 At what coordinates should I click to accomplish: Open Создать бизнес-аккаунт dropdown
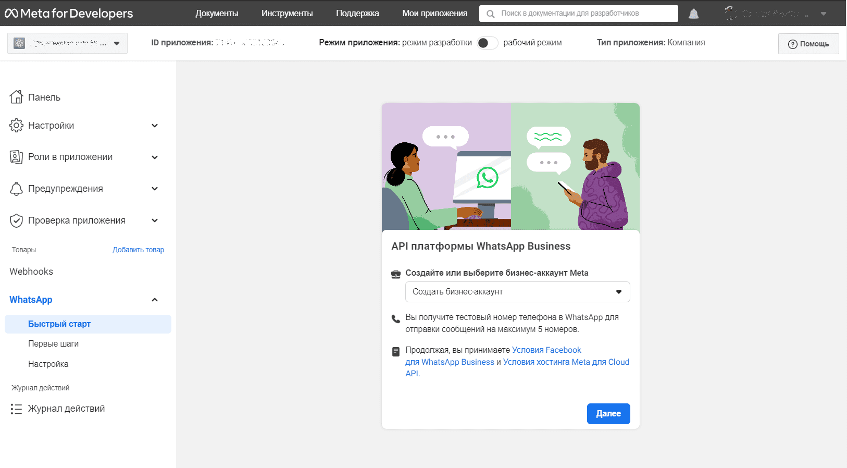518,292
